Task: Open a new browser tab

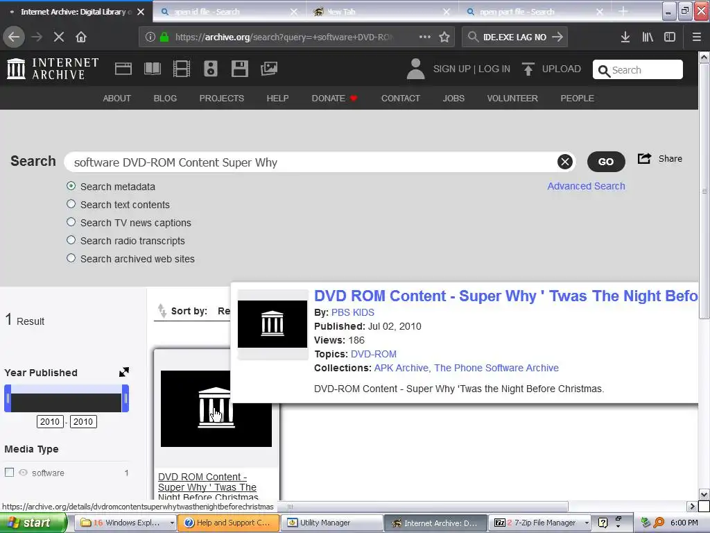Action: pyautogui.click(x=623, y=12)
